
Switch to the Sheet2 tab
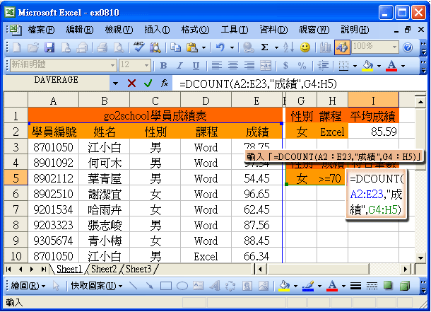point(103,270)
